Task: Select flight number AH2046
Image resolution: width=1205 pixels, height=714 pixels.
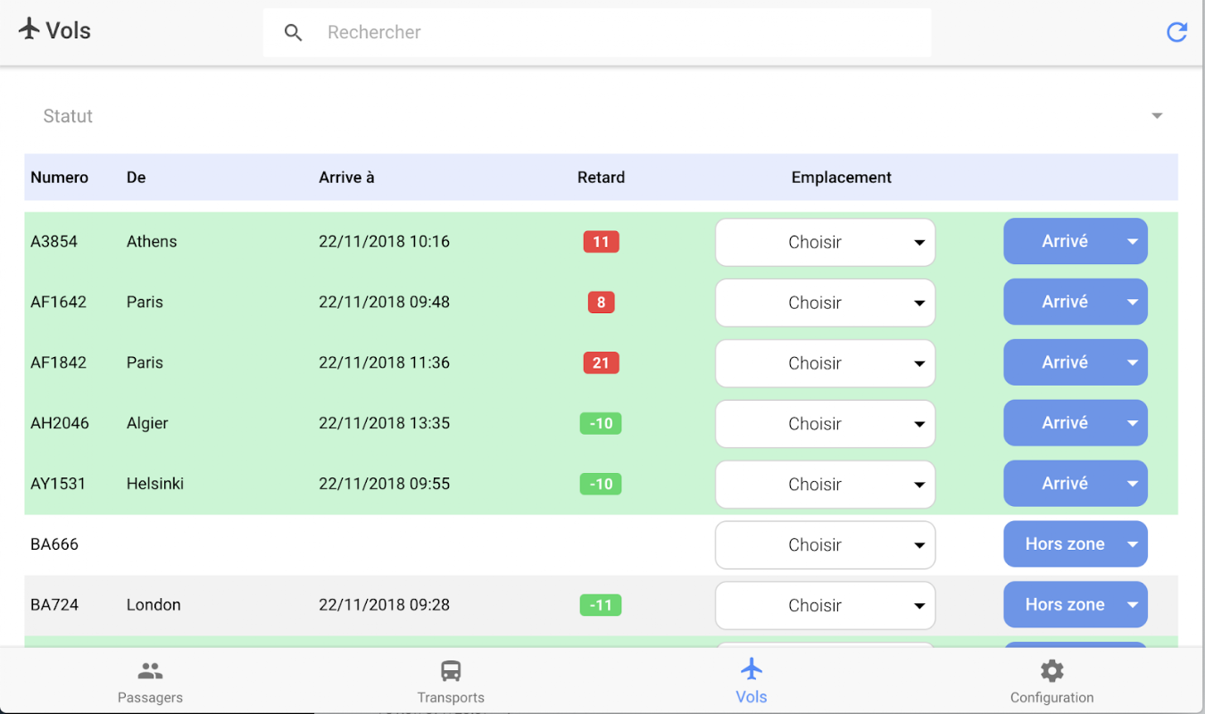Action: click(x=60, y=424)
